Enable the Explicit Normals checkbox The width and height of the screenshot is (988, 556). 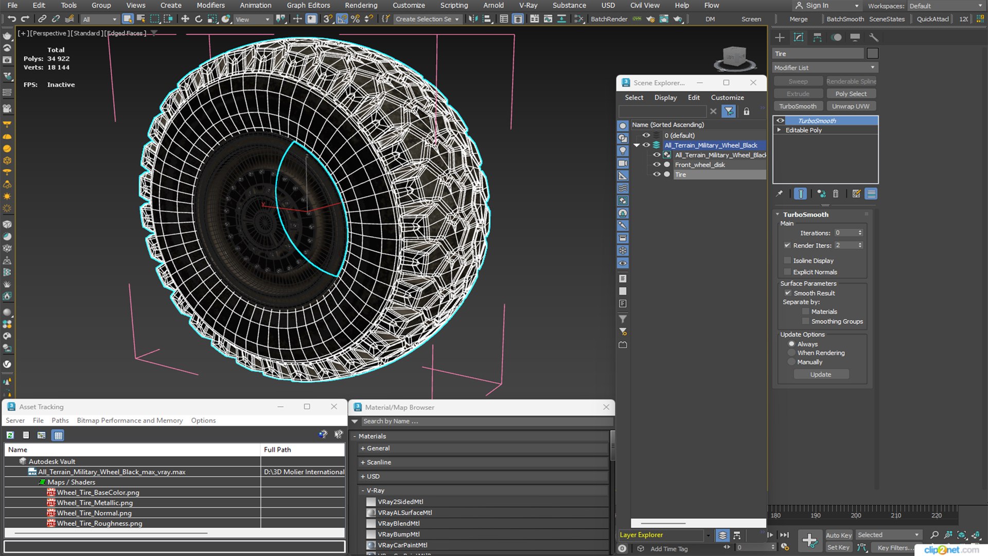coord(787,272)
